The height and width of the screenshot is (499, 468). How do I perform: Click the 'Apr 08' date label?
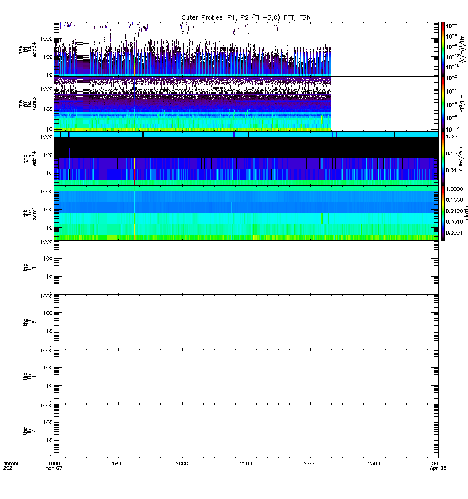[438, 468]
